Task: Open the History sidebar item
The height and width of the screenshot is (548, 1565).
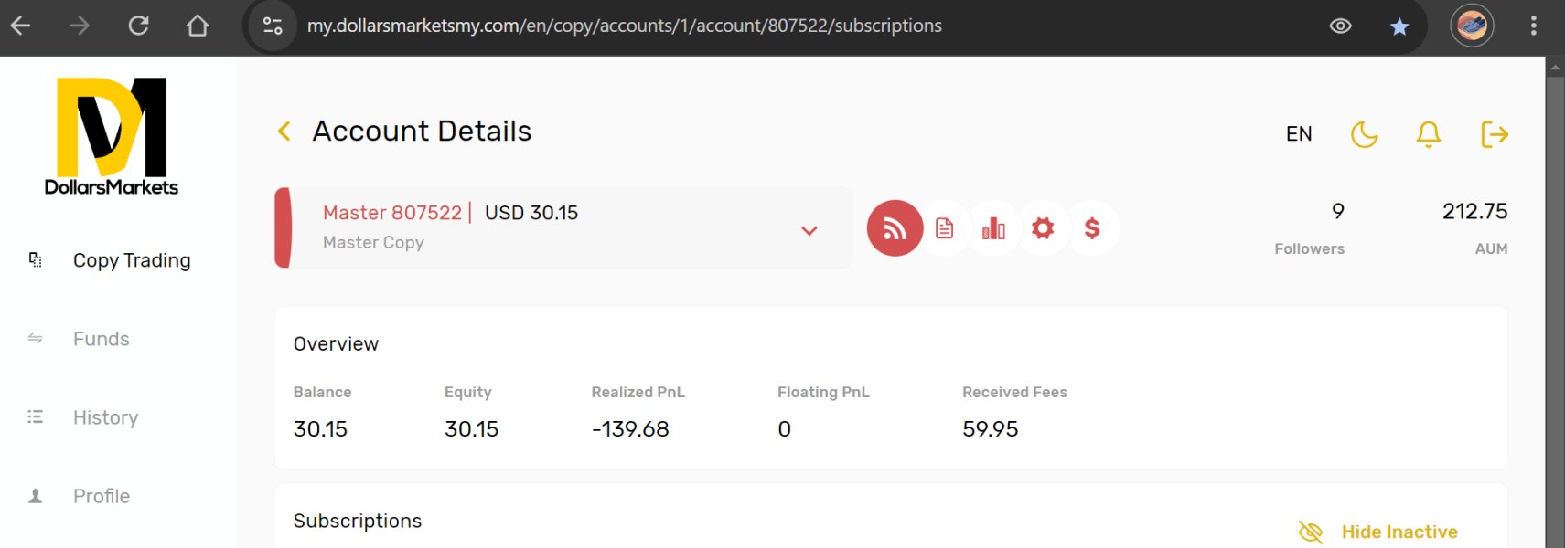Action: tap(105, 417)
